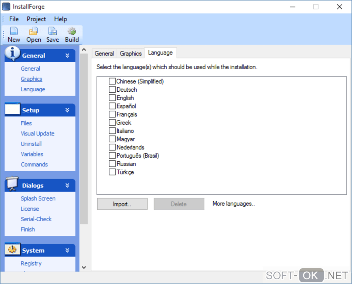Close the InstallForge window
This screenshot has width=352, height=284.
tap(340, 7)
